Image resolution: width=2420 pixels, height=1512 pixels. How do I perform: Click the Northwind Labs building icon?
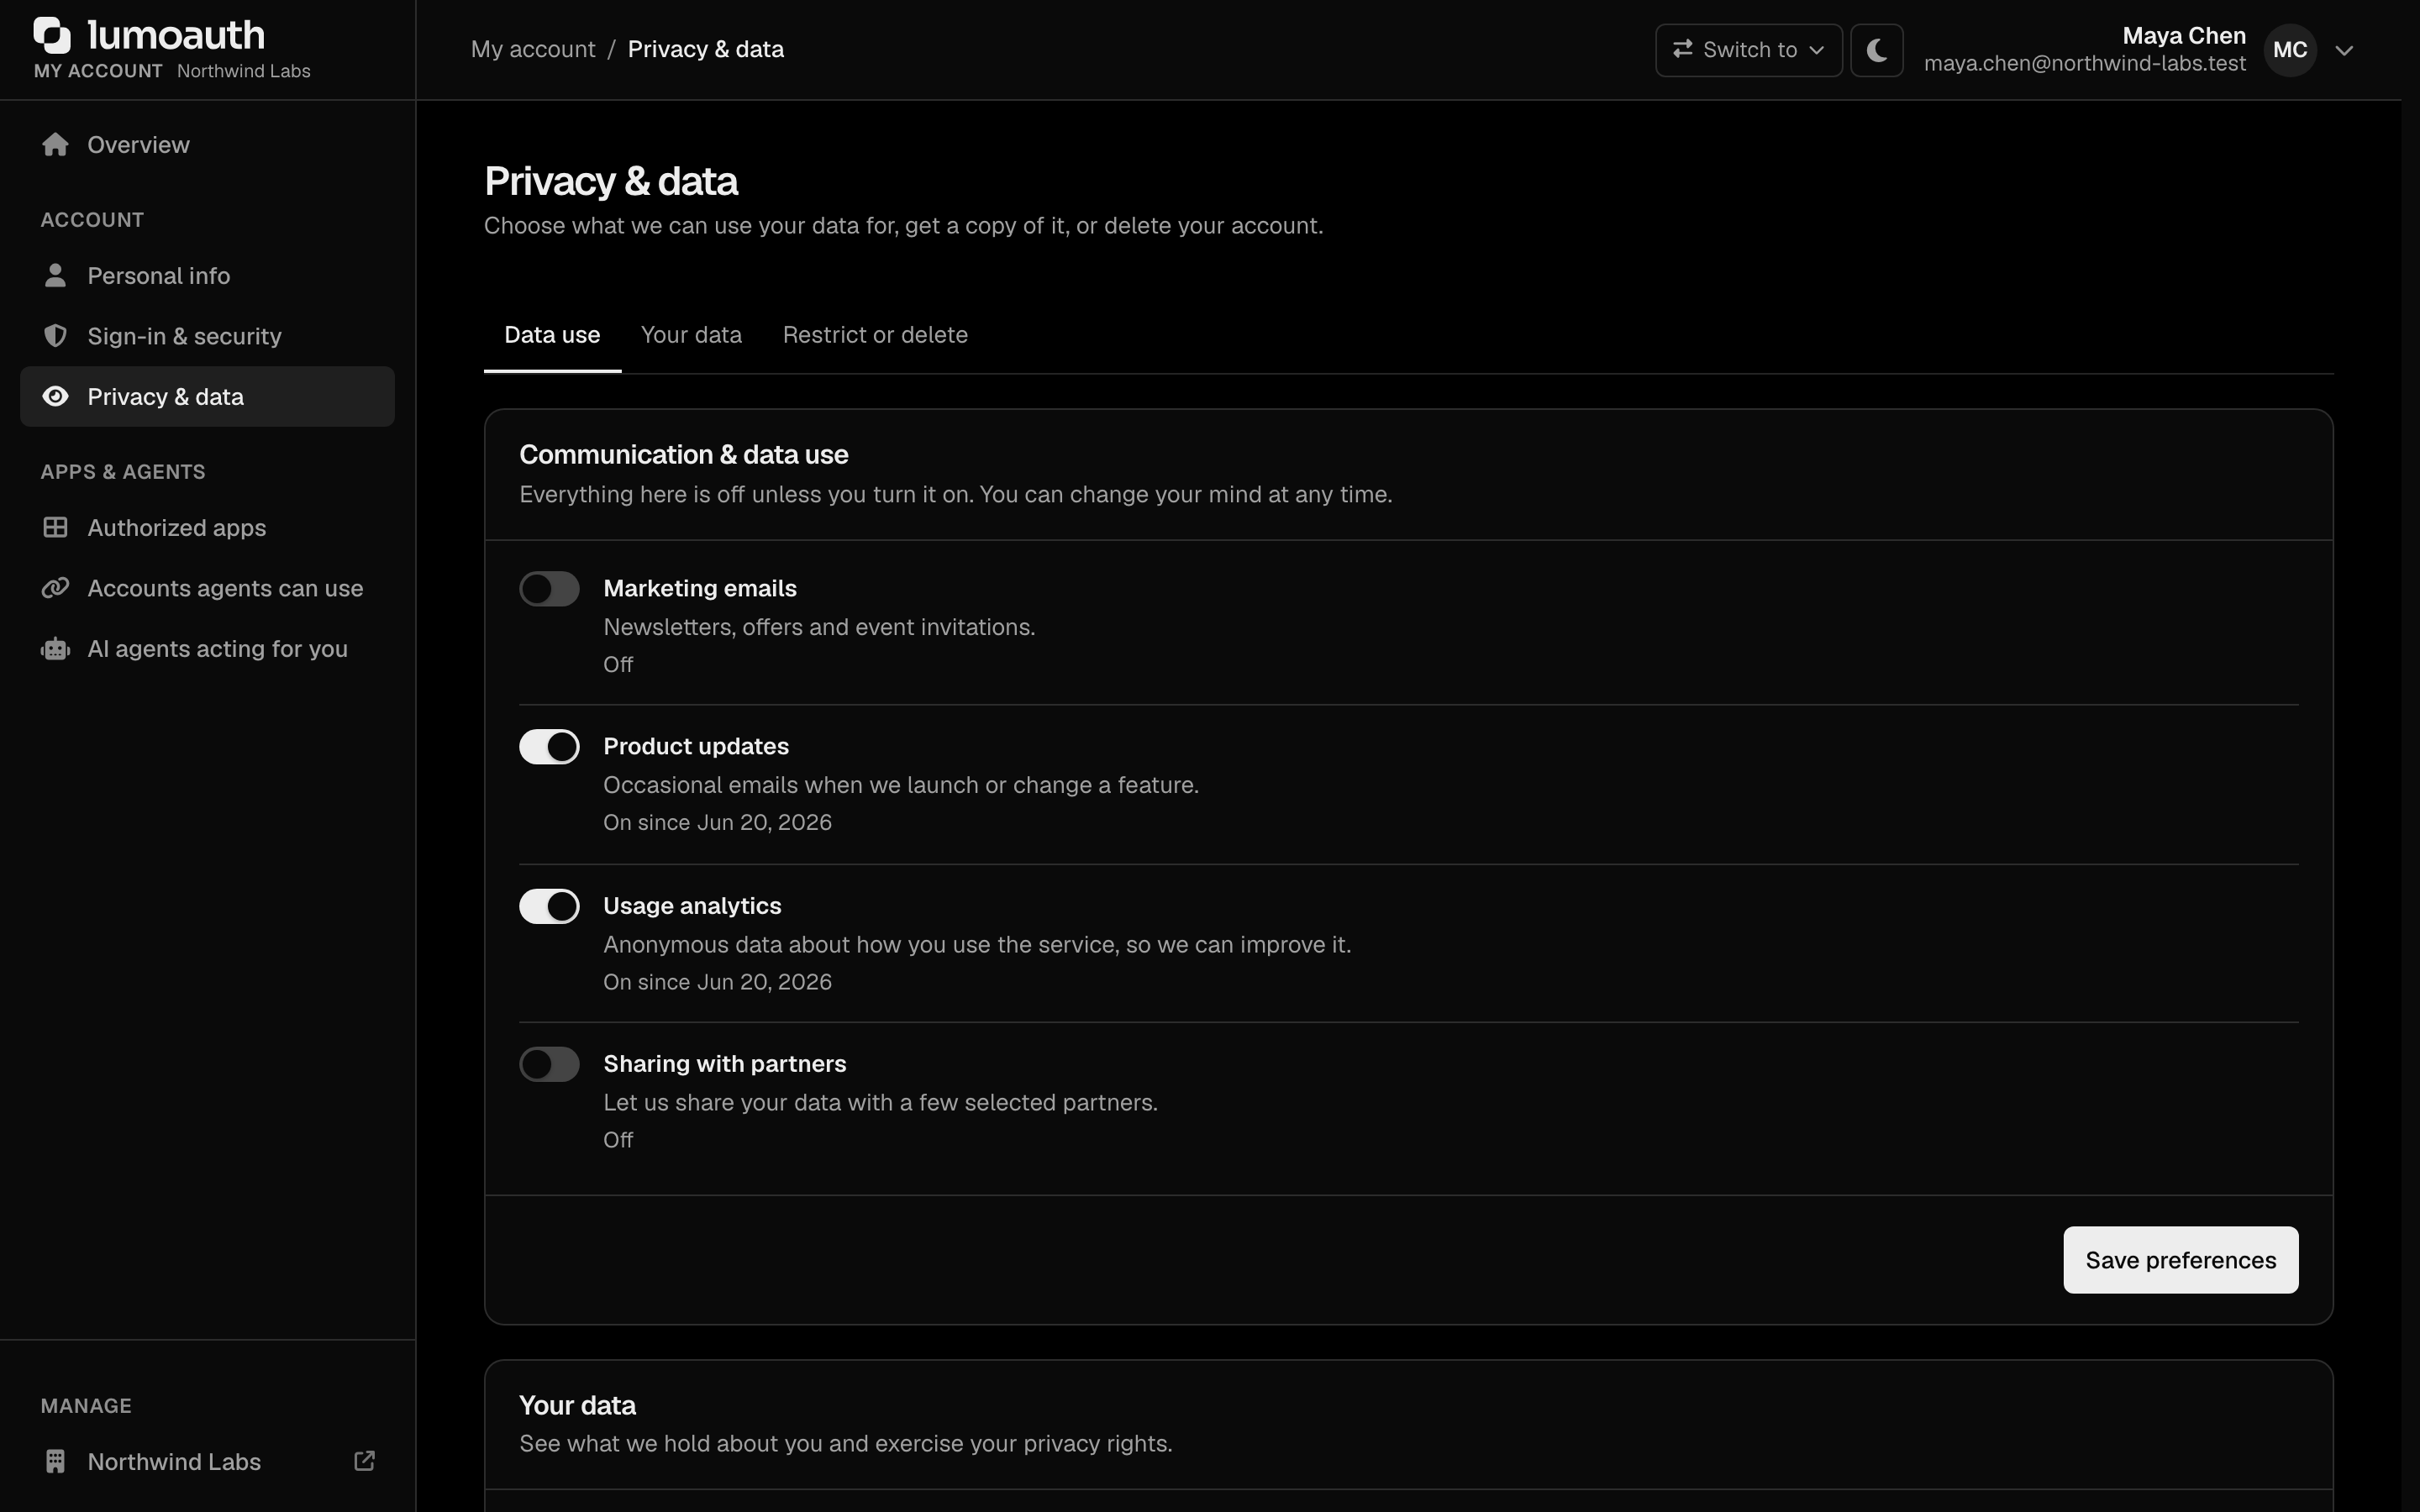point(56,1461)
